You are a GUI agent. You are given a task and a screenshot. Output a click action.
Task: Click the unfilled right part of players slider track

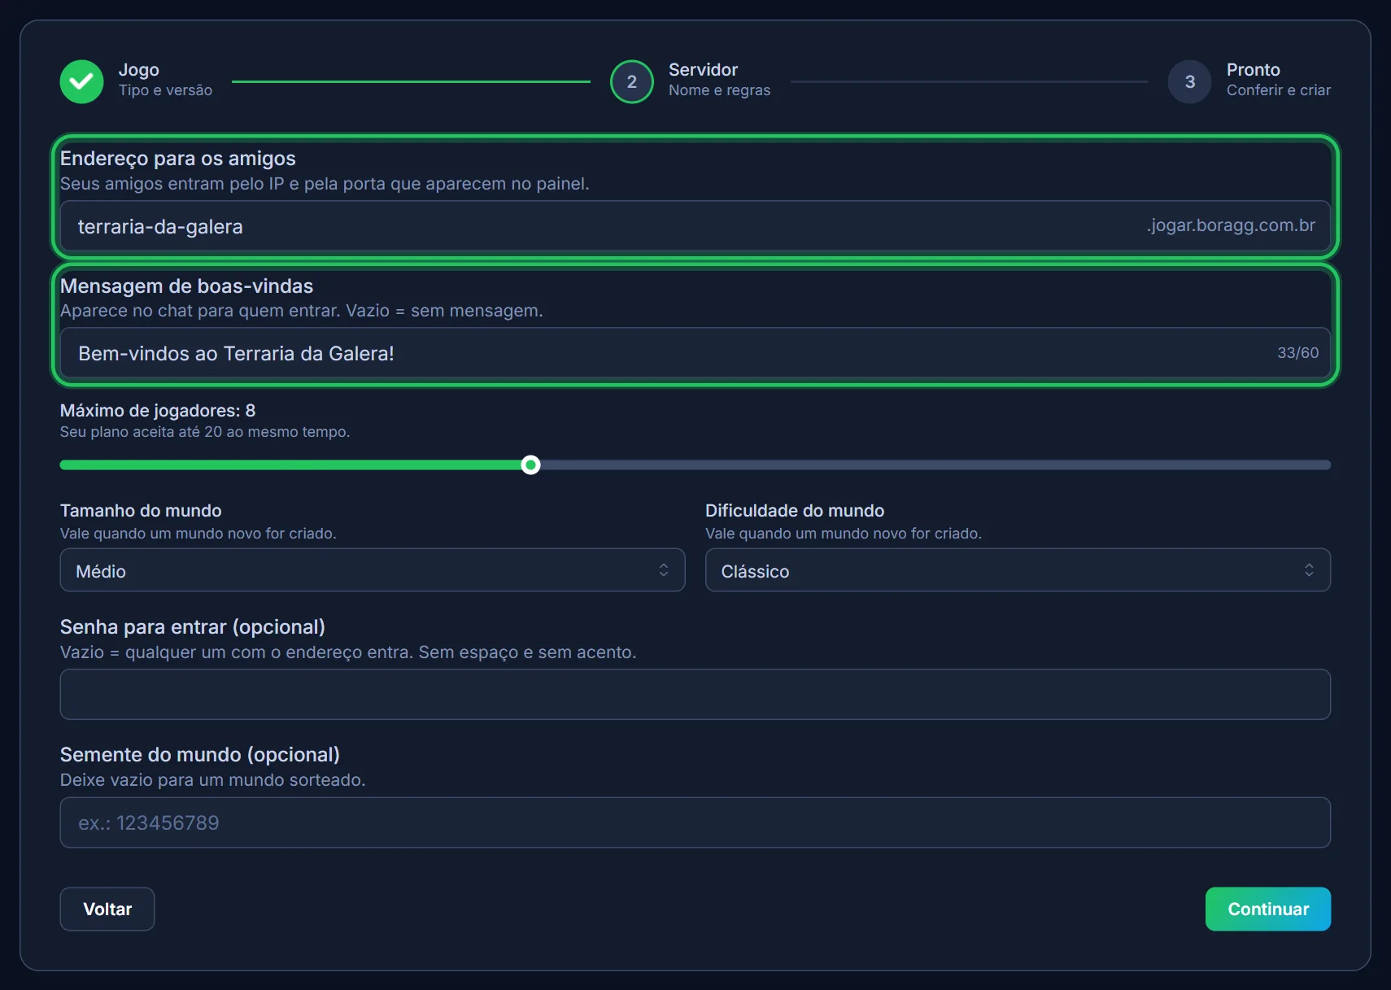(935, 465)
